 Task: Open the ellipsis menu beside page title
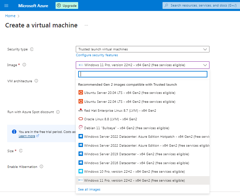pos(86,25)
